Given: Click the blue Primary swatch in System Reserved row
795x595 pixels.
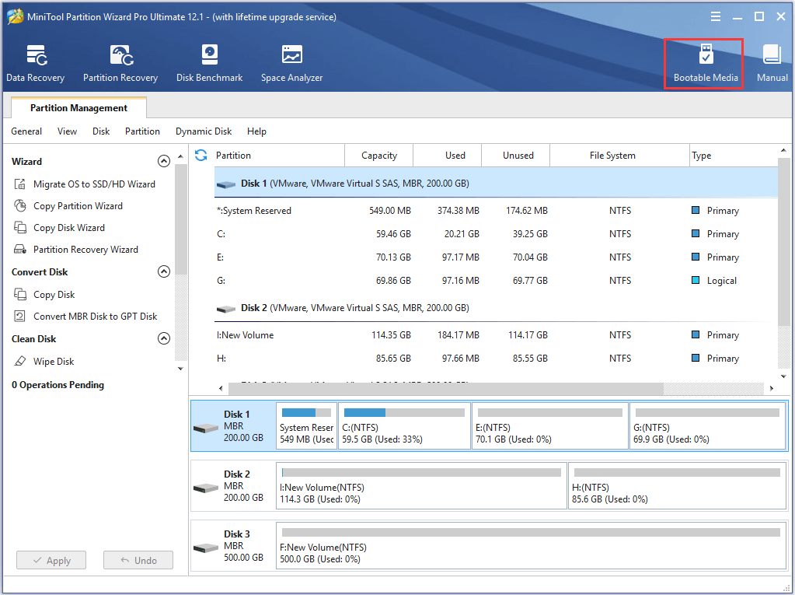Looking at the screenshot, I should click(x=696, y=210).
